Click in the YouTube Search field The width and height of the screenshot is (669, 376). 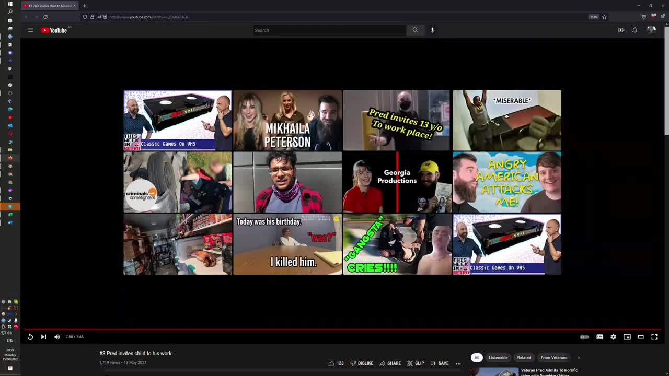pyautogui.click(x=329, y=30)
